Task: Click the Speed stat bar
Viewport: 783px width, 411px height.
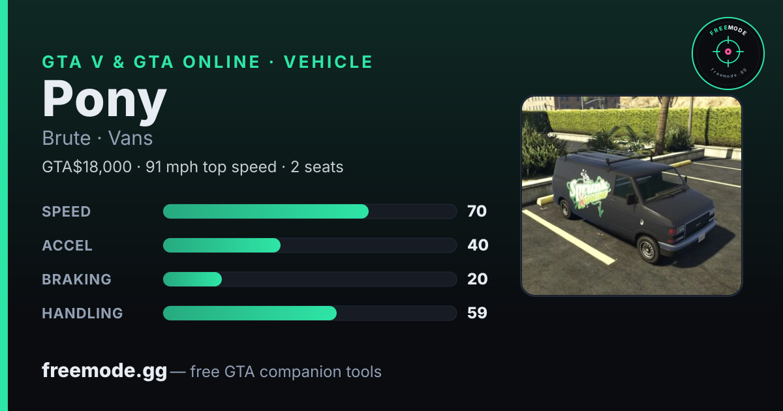Action: click(309, 211)
